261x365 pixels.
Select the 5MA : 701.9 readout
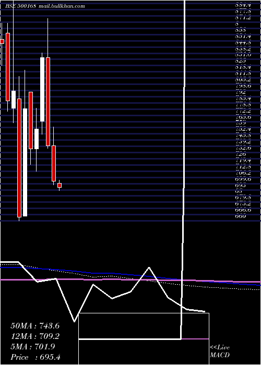point(33,347)
